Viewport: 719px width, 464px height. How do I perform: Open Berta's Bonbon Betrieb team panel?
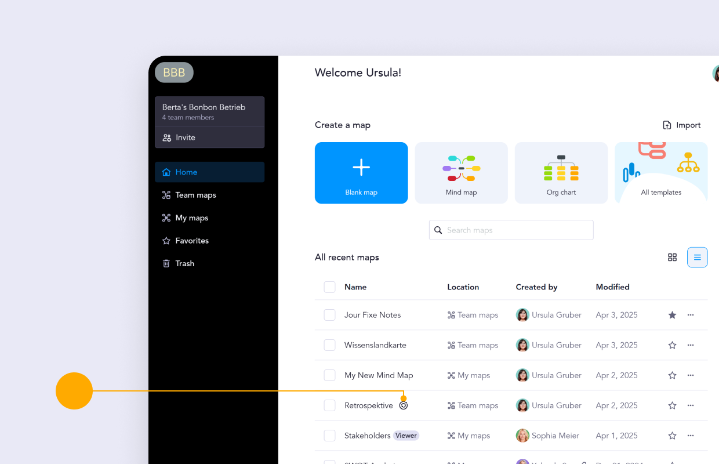(209, 112)
